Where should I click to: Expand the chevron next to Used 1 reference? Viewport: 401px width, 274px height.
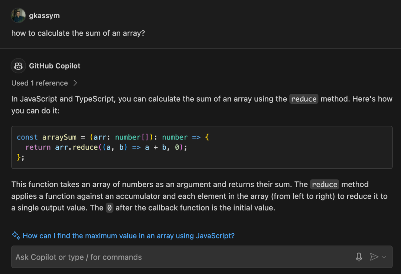75,83
